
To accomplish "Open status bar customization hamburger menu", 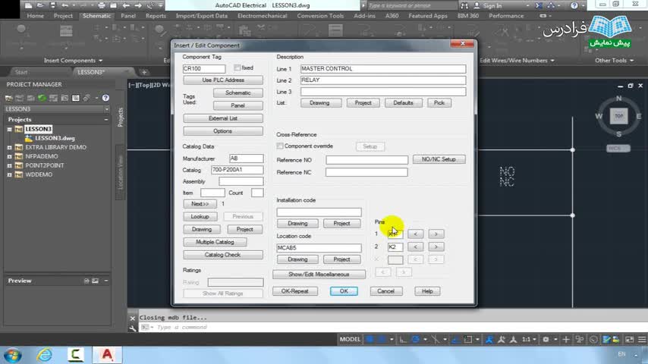I will coord(642,339).
